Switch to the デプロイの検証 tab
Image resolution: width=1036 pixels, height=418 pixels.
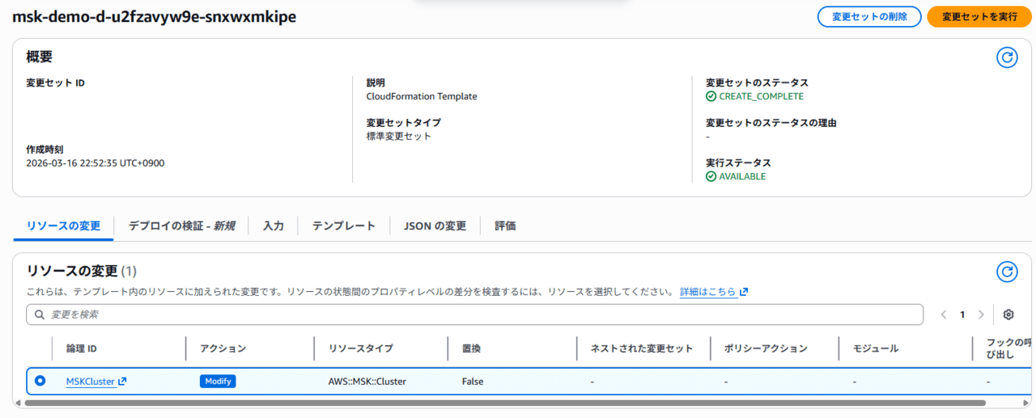coord(181,226)
